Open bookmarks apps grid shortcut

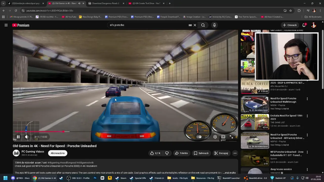point(3,17)
